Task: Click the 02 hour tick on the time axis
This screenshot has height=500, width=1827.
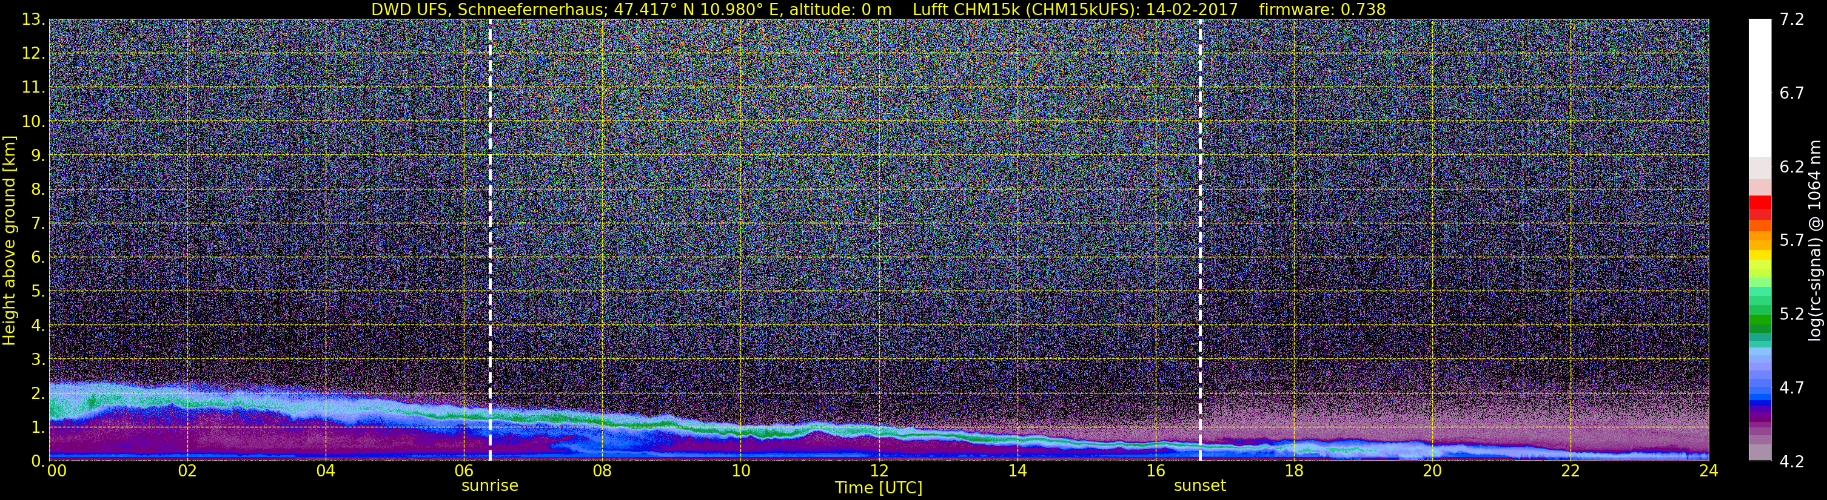Action: pyautogui.click(x=187, y=471)
